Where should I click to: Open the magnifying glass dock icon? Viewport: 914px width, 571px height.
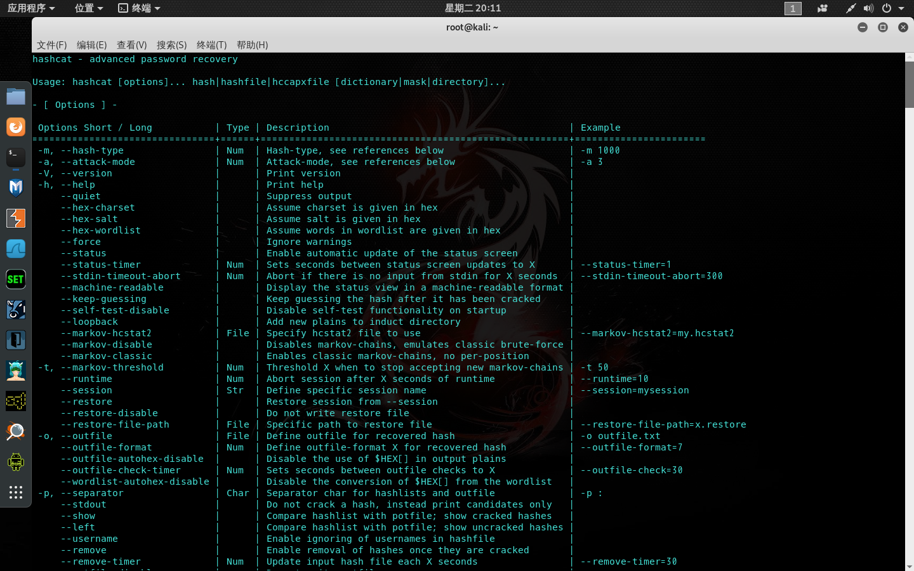coord(16,431)
